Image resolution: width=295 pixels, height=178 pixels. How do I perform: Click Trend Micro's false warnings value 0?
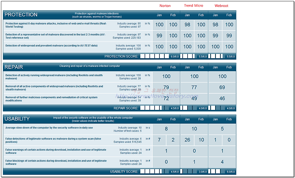point(194,151)
